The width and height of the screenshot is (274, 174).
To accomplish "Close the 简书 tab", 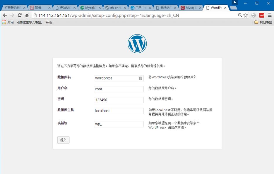I will tap(49, 8).
